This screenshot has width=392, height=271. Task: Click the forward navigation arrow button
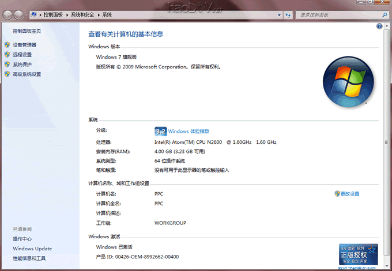point(18,13)
